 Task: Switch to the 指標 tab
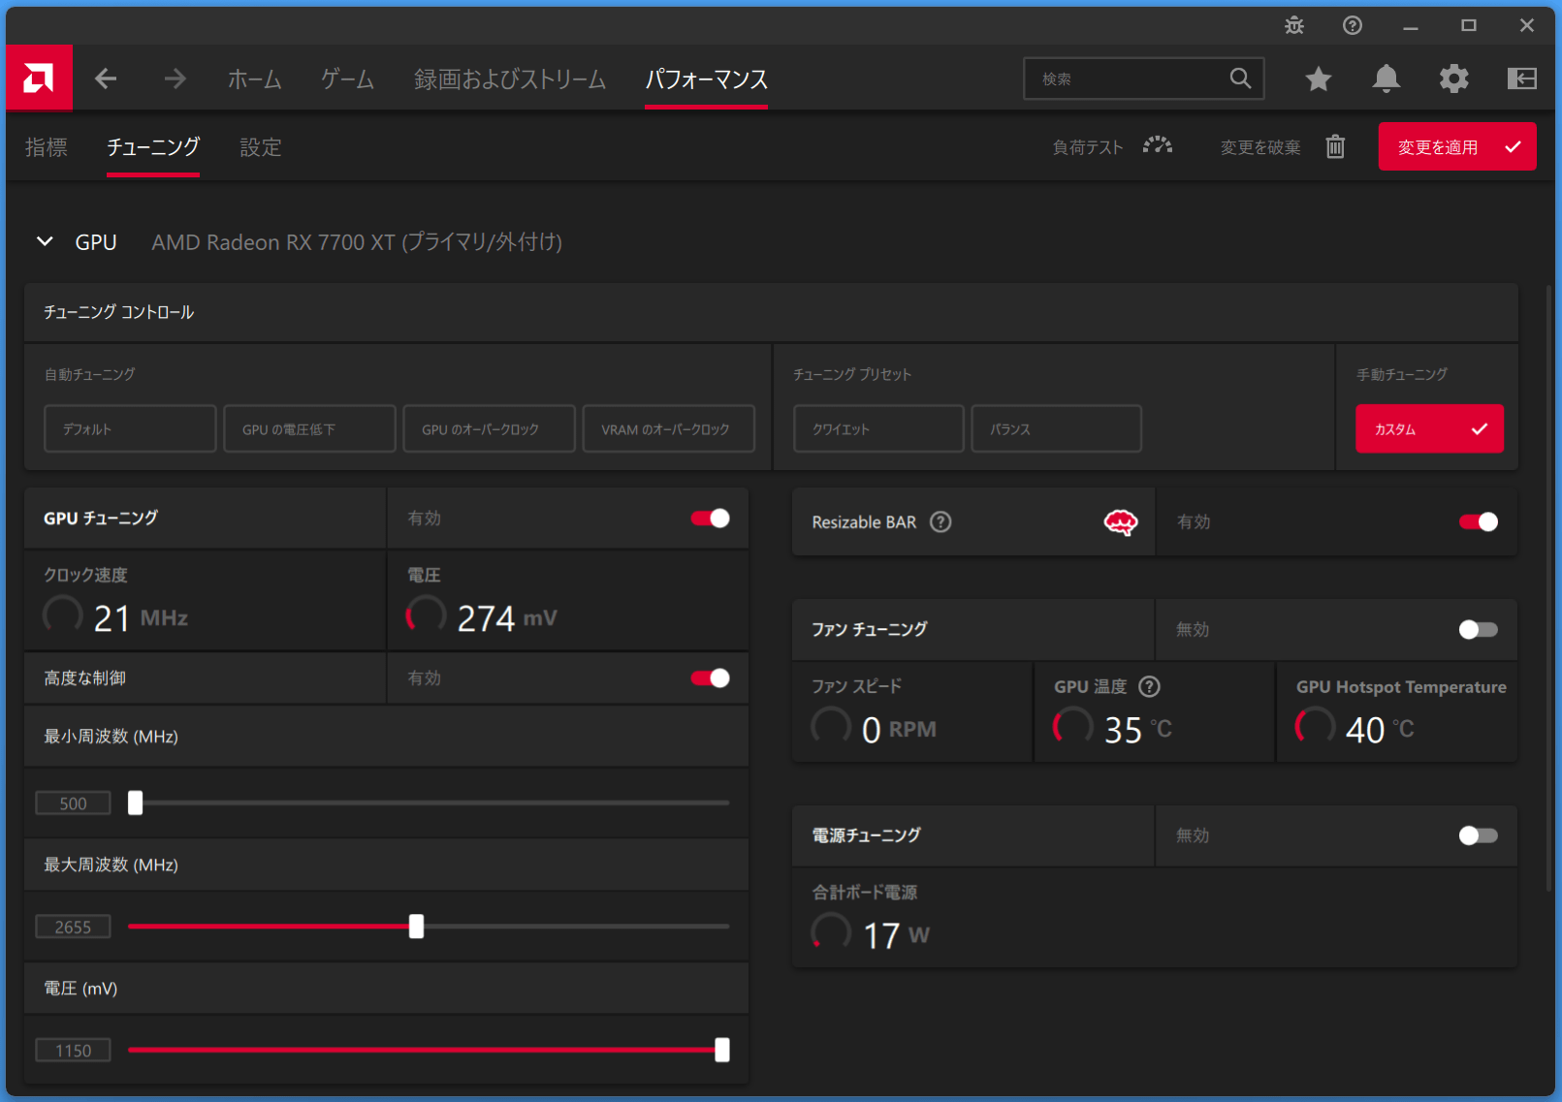(x=47, y=147)
